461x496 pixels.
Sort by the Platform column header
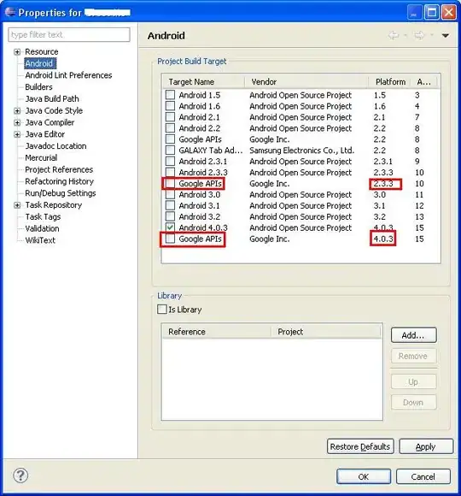[389, 82]
